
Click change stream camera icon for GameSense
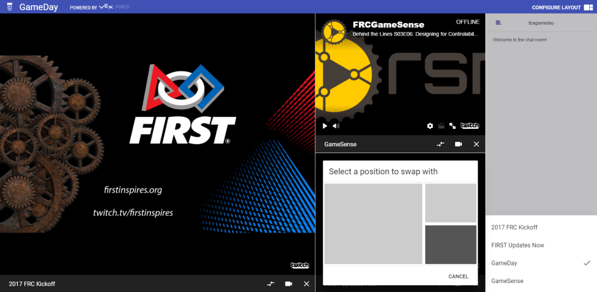tap(458, 145)
